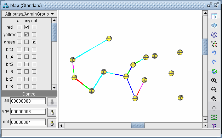
Task: Select the pan four-arrow tool
Action: point(214,108)
